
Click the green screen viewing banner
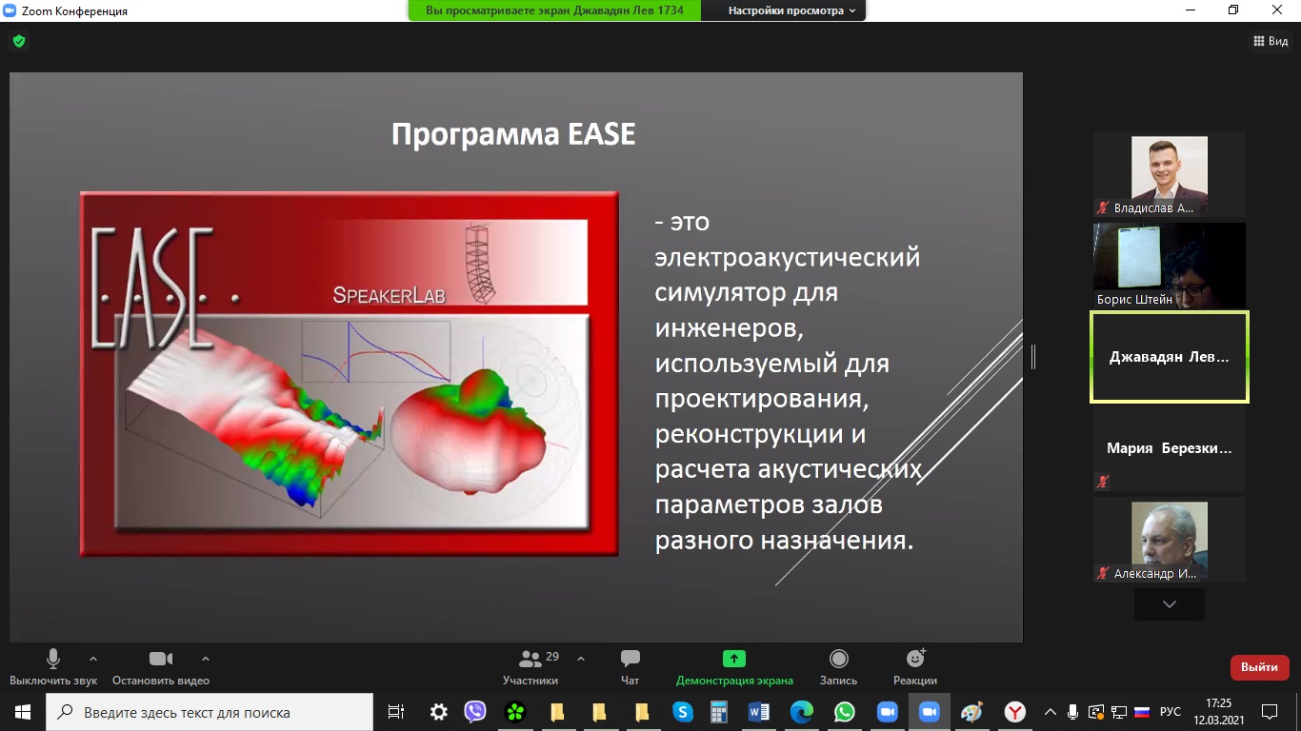tap(554, 10)
